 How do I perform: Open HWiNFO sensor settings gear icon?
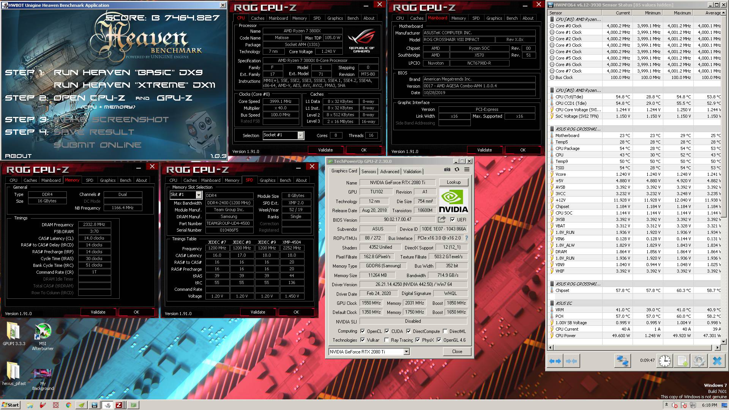tap(699, 361)
